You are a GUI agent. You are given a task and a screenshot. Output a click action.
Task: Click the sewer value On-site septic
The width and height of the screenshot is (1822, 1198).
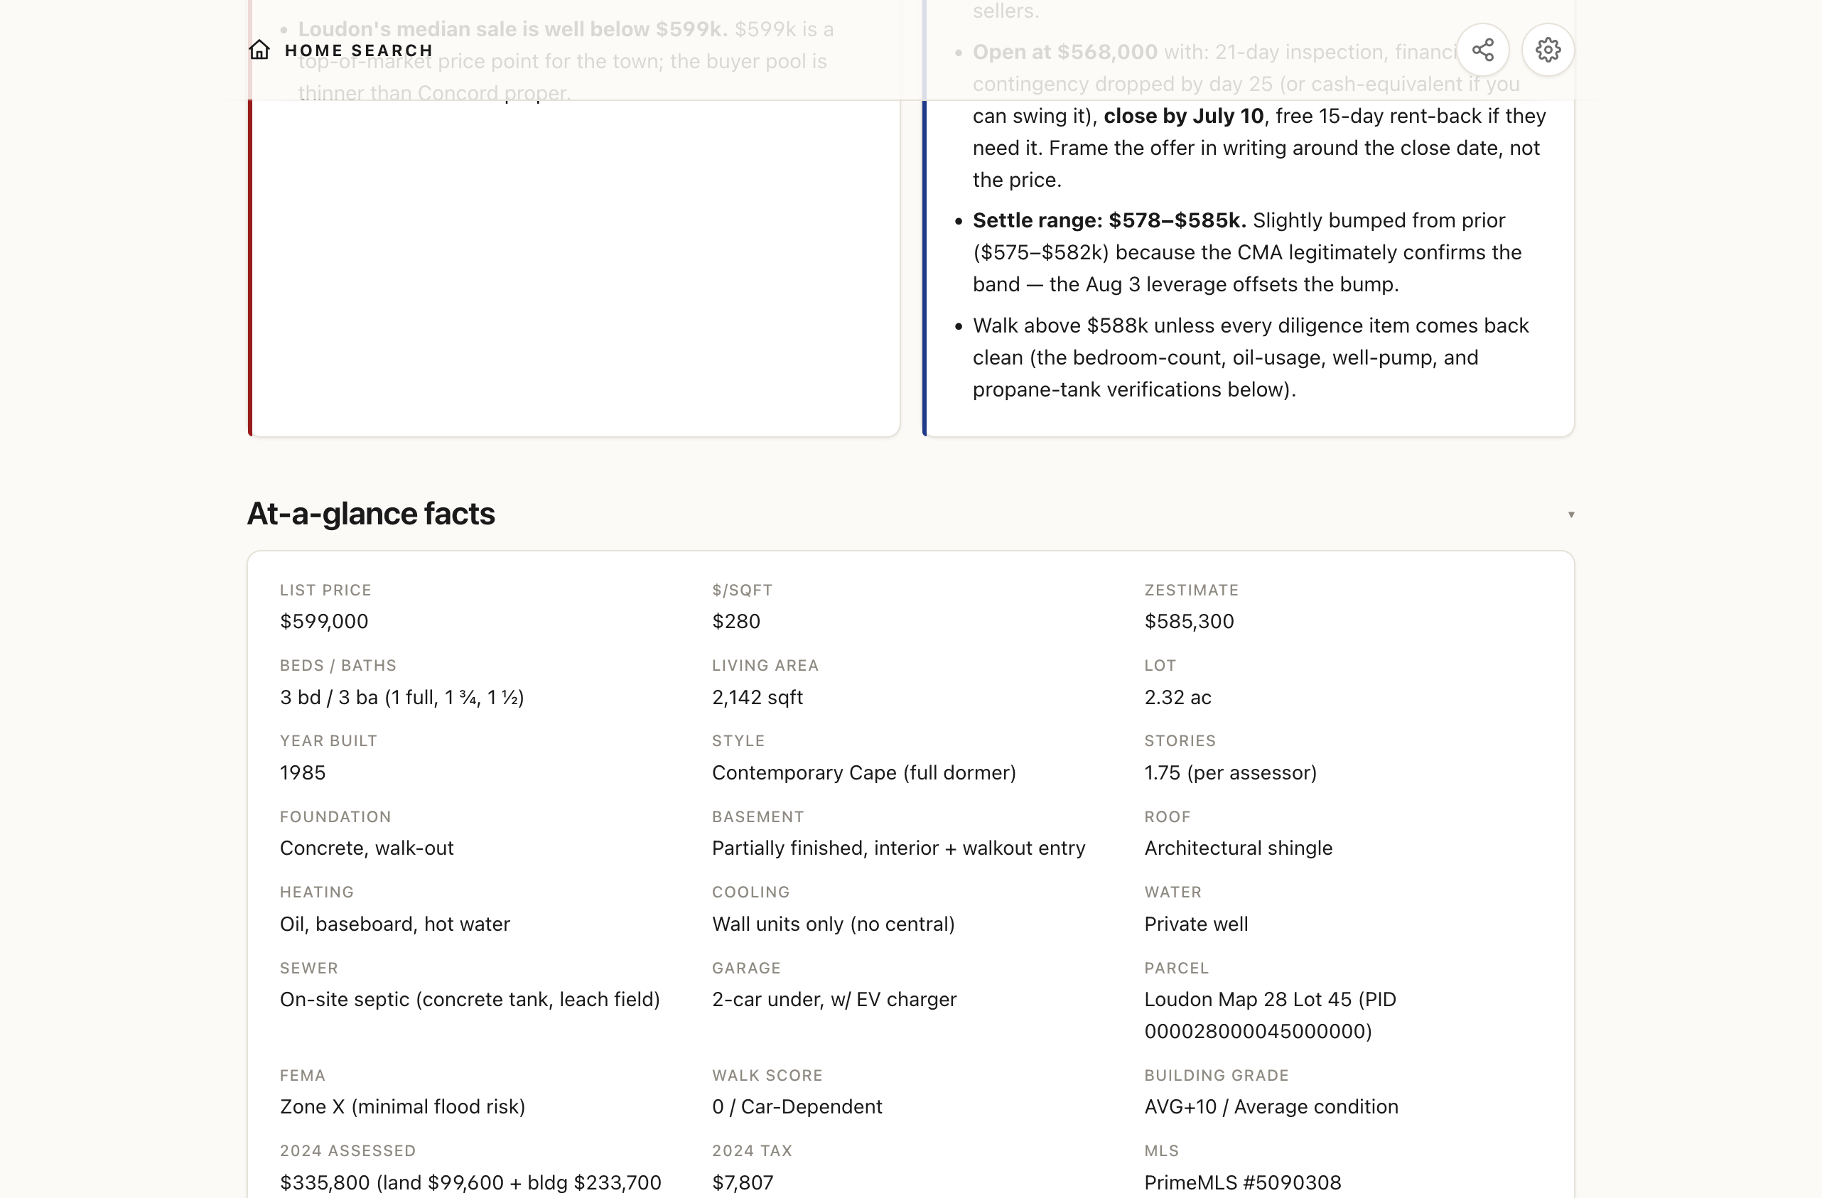(x=469, y=999)
